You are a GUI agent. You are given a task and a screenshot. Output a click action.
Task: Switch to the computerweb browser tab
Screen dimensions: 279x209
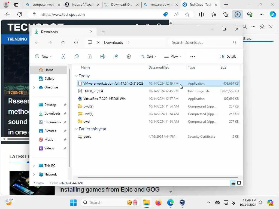coord(43,5)
